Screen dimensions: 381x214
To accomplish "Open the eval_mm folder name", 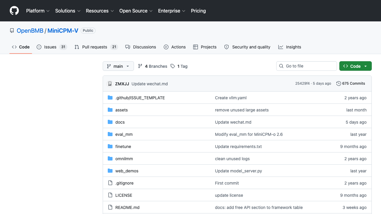I will 124,134.
